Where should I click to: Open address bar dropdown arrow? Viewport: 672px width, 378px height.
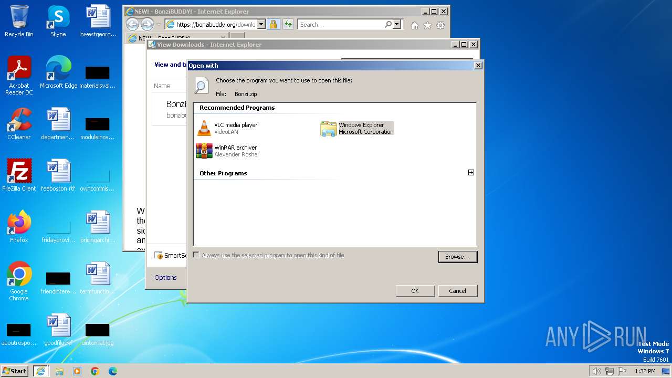click(261, 25)
